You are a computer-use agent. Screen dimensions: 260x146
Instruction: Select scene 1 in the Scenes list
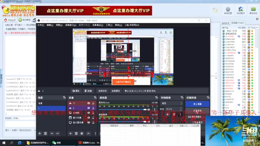[x=51, y=108]
